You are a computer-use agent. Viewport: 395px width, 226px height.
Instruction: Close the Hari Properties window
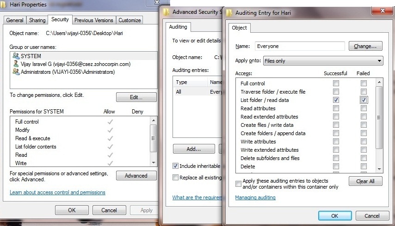[x=157, y=2]
